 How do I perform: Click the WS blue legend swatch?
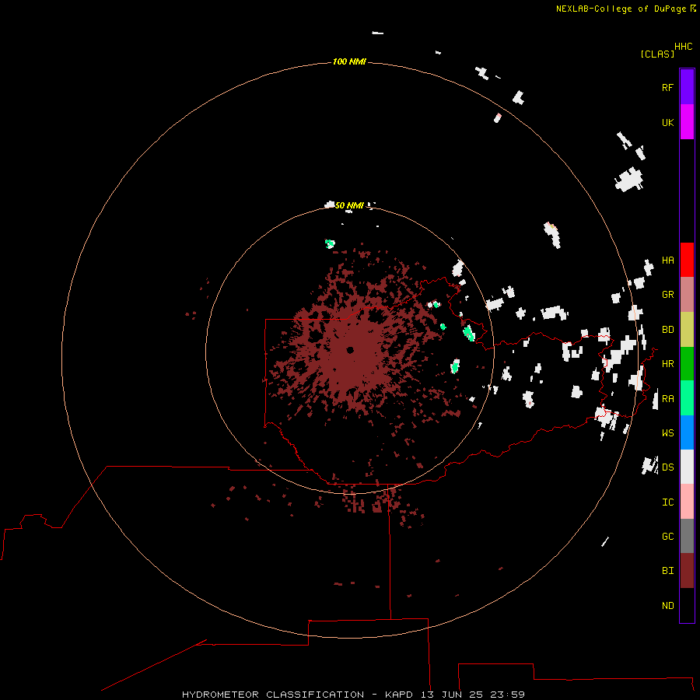pyautogui.click(x=687, y=432)
